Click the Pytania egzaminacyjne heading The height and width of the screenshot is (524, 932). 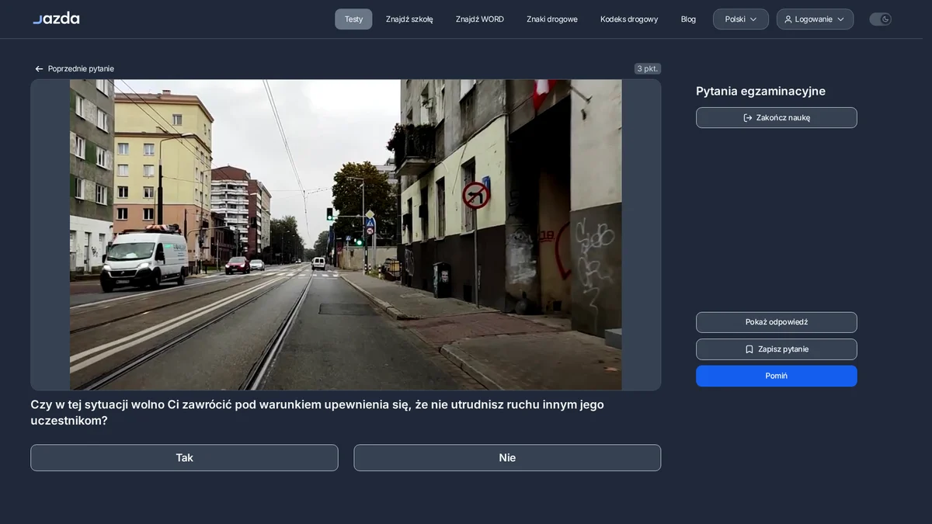[760, 92]
